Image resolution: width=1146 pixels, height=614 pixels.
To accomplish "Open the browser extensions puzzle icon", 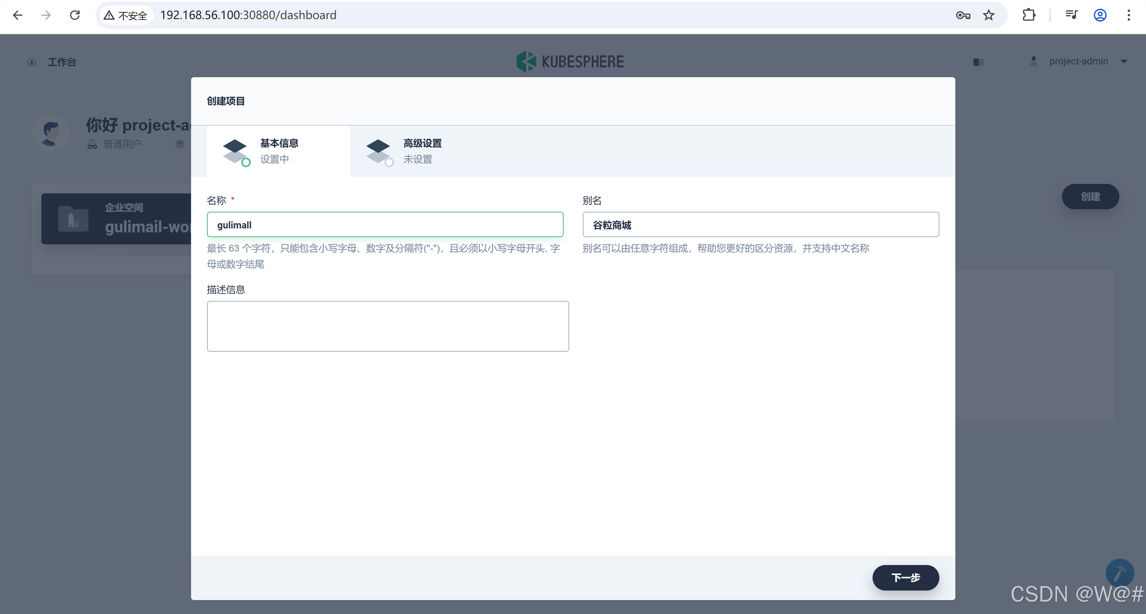I will (1029, 15).
